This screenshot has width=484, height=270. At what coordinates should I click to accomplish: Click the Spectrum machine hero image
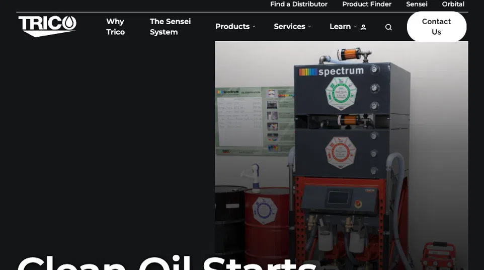342,156
